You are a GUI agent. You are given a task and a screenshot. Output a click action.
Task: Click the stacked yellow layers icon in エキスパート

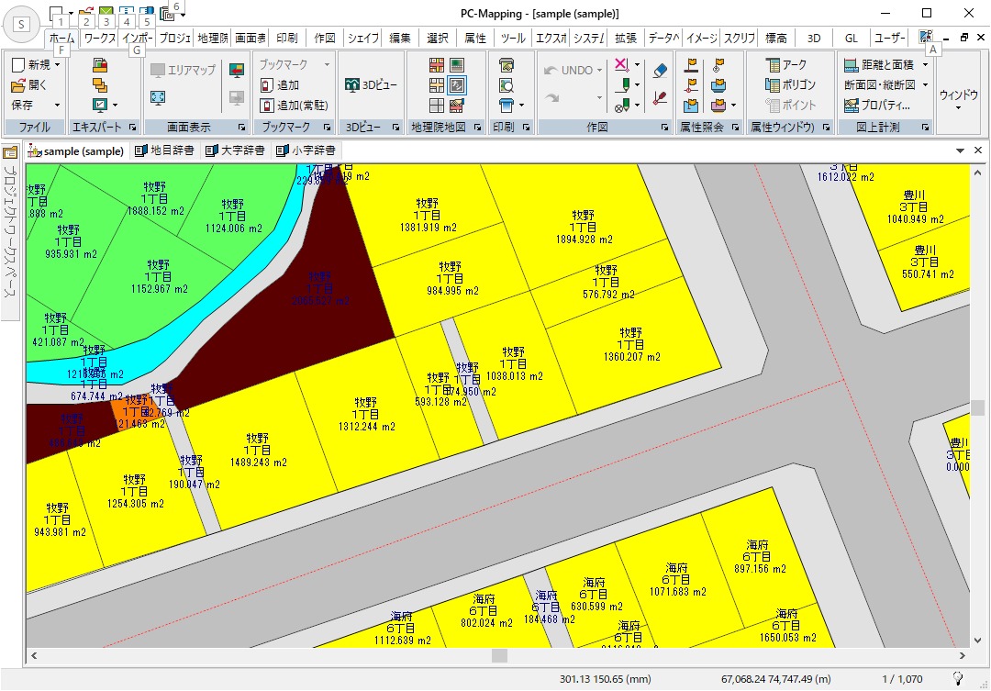tap(100, 84)
